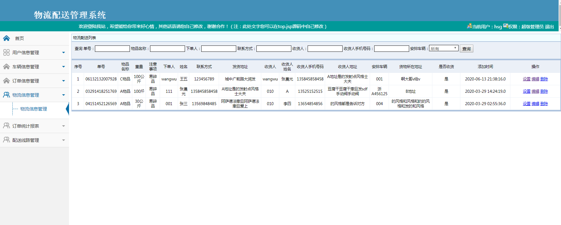Click the 操作 column header
Screen dimensions: 561x225
(x=535, y=67)
